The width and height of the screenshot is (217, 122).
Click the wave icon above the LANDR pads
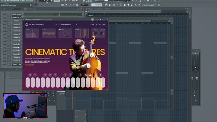[x=35, y=75]
